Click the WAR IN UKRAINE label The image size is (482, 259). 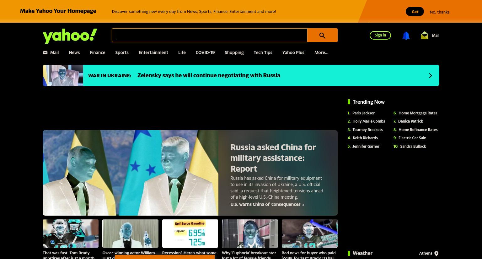110,75
